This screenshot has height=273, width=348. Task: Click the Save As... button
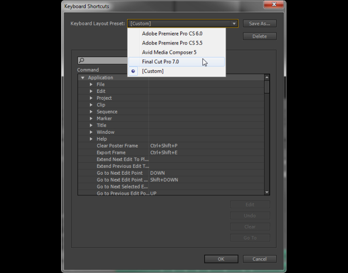[260, 23]
